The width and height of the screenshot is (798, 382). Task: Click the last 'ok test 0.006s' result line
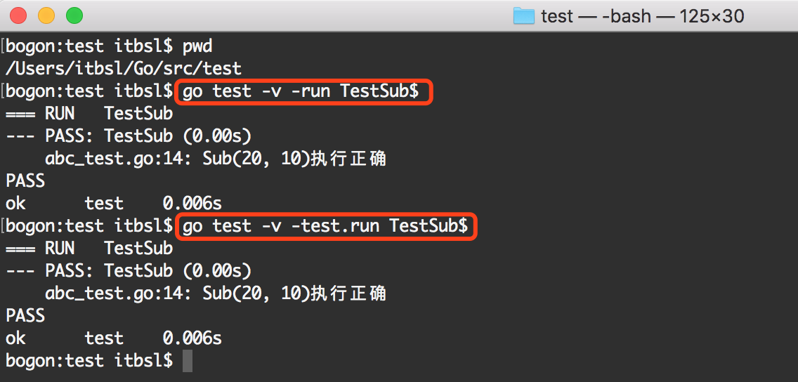(x=114, y=338)
